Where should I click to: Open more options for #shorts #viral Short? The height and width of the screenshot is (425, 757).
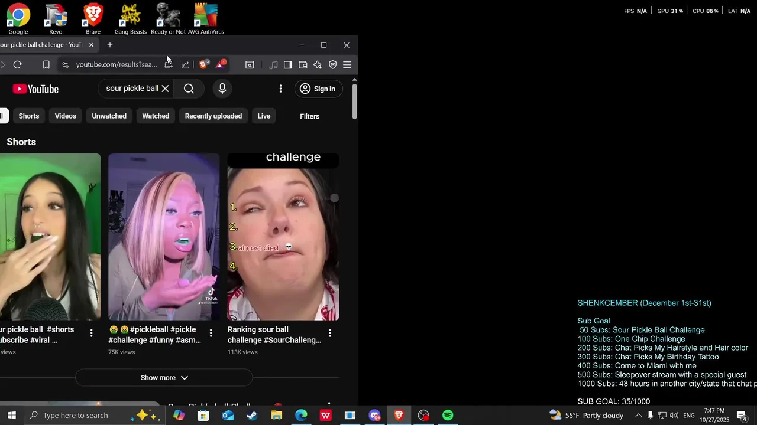click(91, 333)
